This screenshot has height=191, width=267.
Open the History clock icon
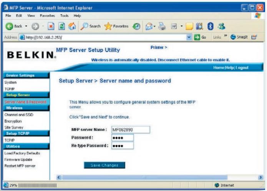136,26
